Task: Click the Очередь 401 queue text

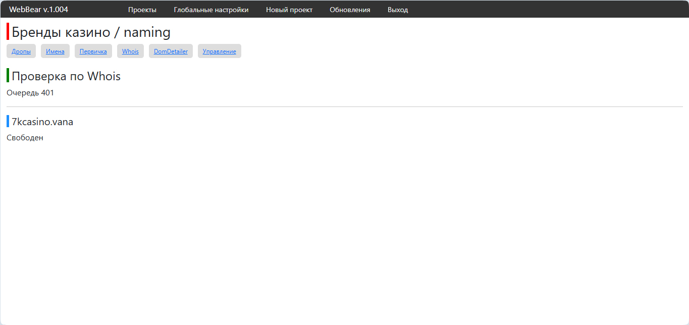Action: (x=30, y=93)
